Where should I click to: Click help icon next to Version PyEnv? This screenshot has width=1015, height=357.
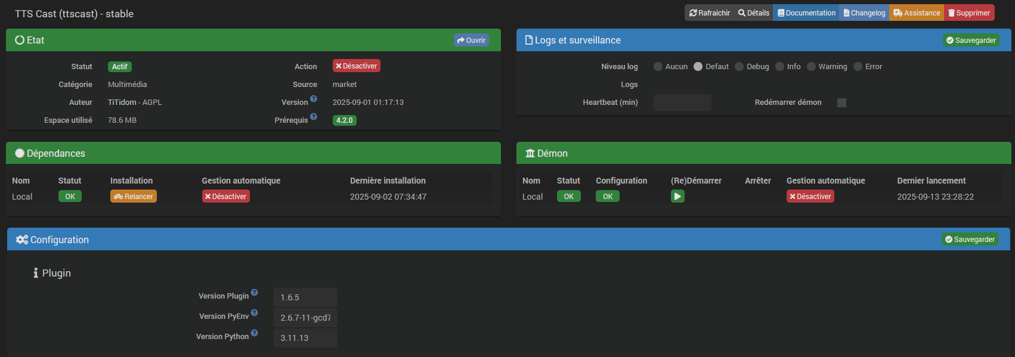click(254, 313)
